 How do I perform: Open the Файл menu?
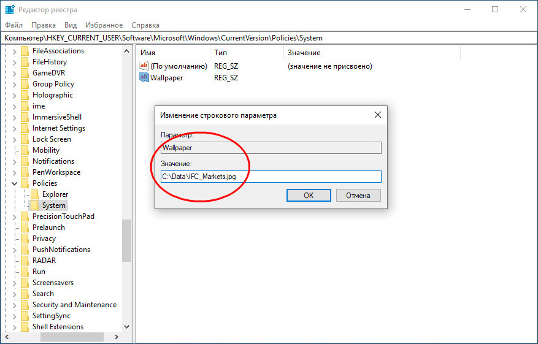pyautogui.click(x=13, y=25)
